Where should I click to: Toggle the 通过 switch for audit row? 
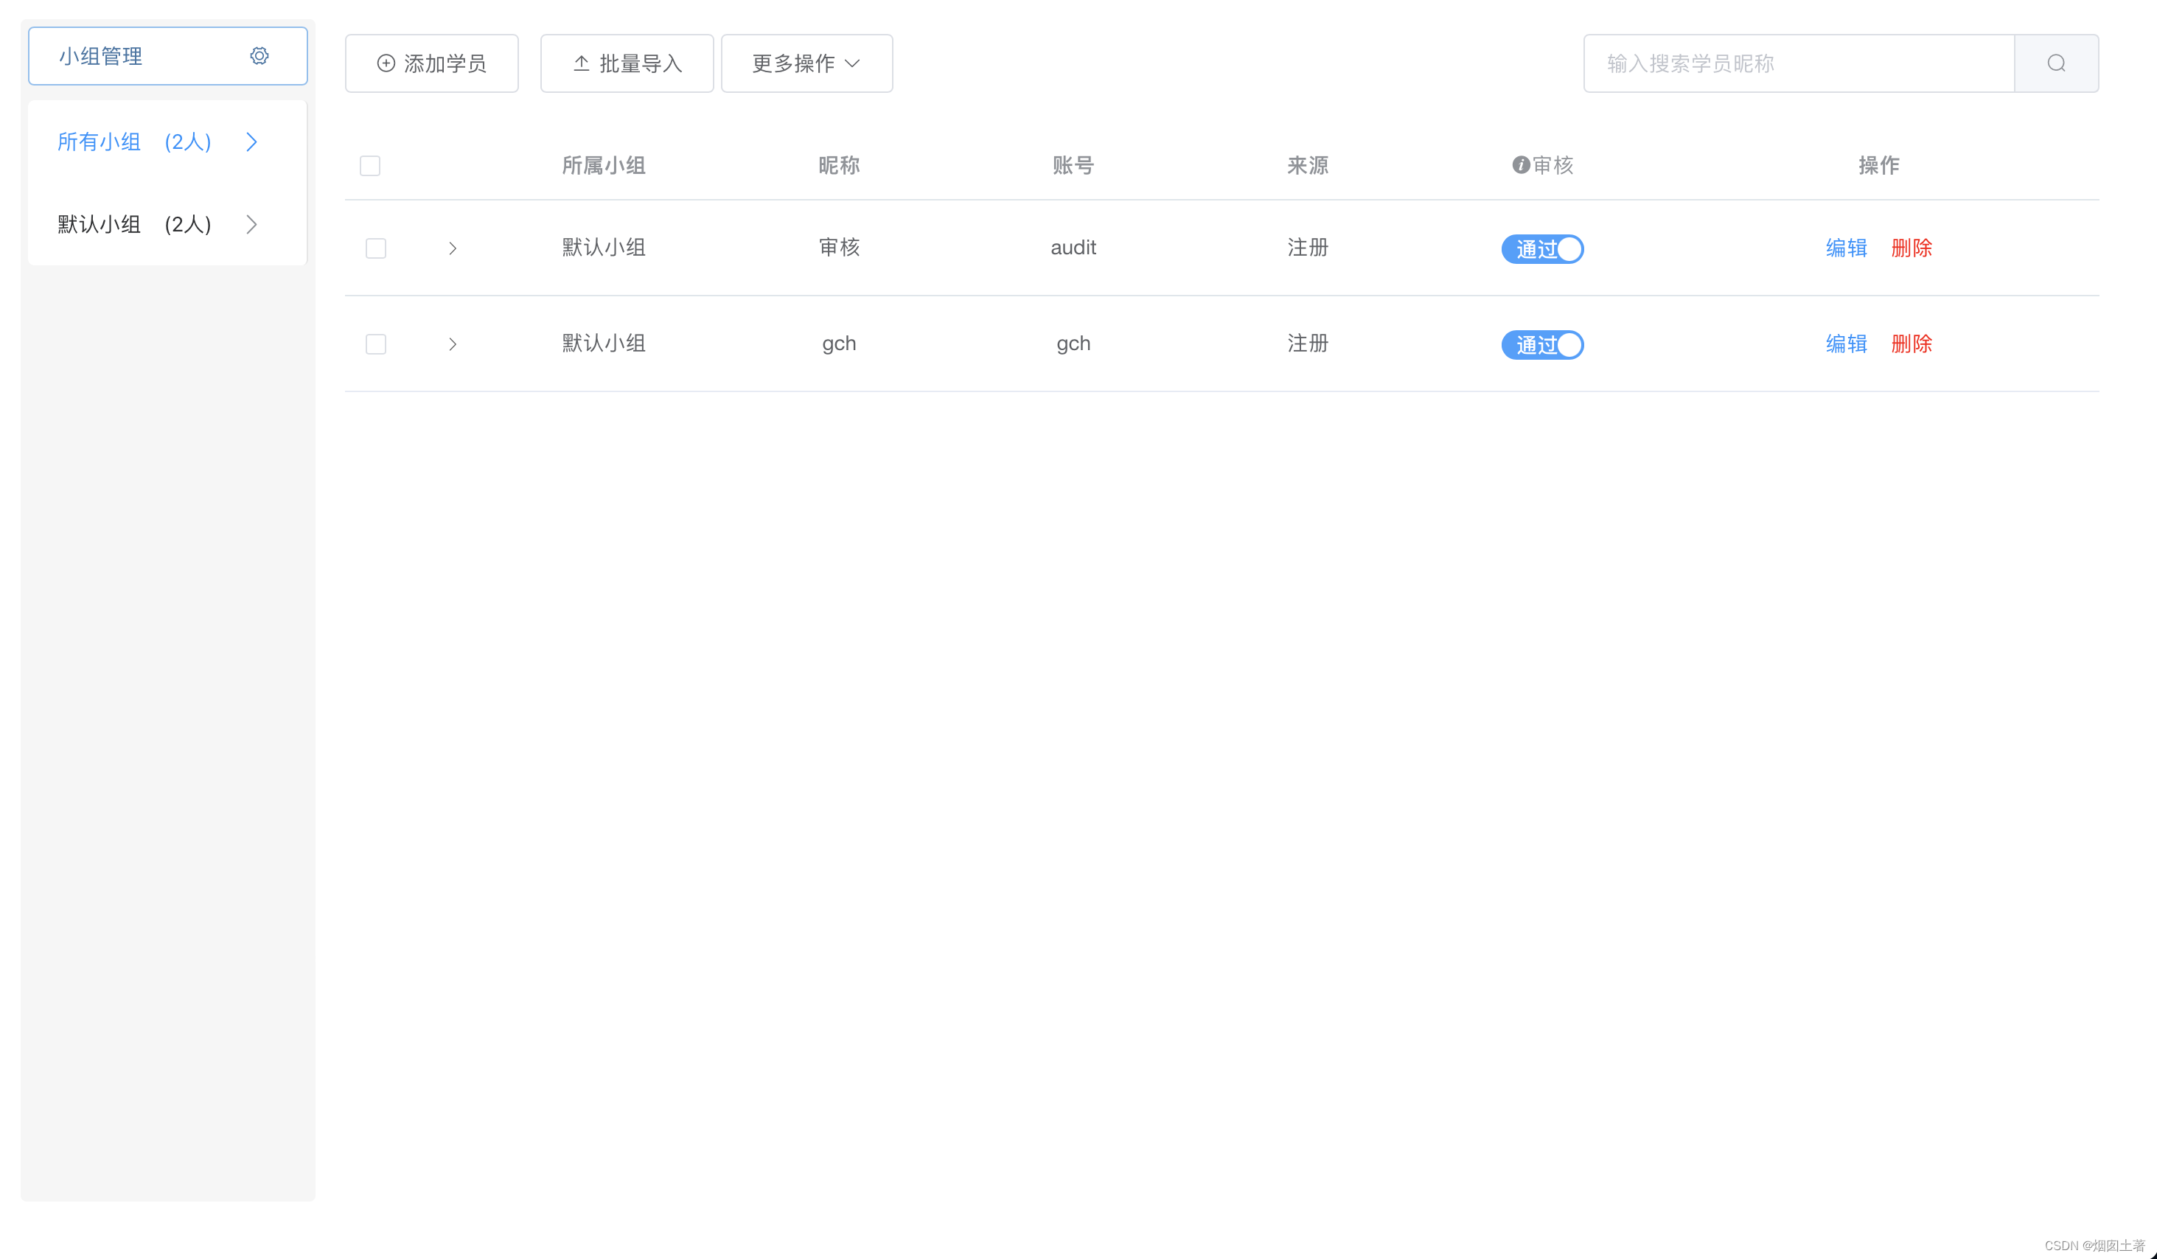click(1542, 249)
